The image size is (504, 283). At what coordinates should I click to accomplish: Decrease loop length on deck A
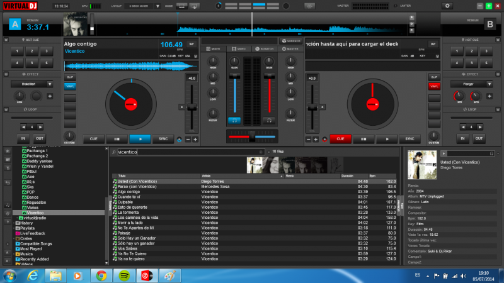click(23, 127)
